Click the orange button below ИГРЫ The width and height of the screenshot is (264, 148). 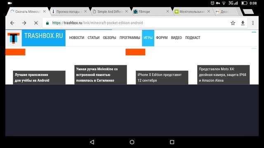pyautogui.click(x=135, y=52)
